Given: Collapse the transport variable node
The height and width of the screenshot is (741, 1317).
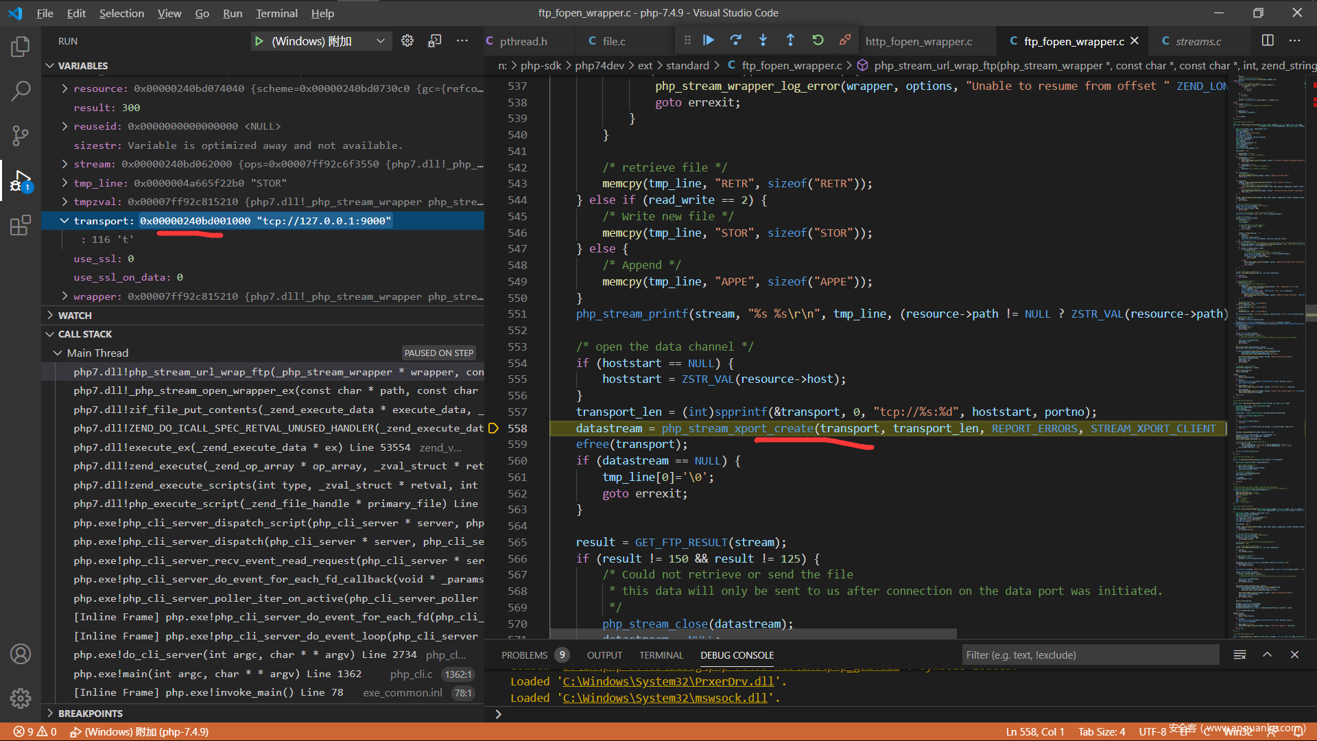Looking at the screenshot, I should point(64,221).
